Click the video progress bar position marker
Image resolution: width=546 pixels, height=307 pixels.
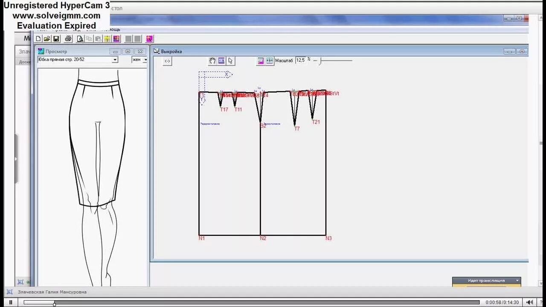coord(54,304)
